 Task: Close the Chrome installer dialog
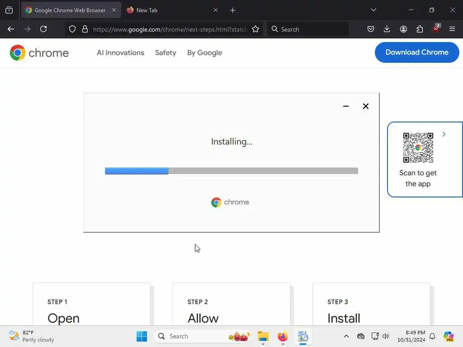[x=365, y=106]
